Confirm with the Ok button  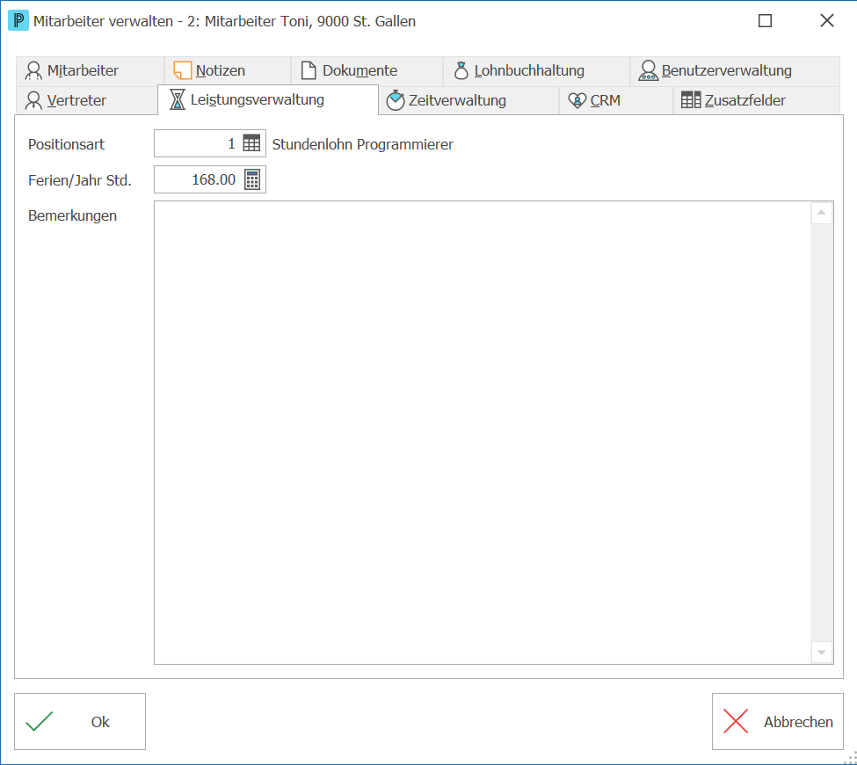pos(80,722)
